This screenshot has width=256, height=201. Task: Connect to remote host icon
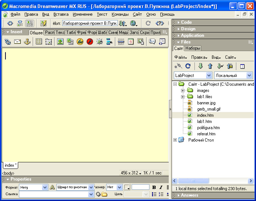[x=178, y=66]
